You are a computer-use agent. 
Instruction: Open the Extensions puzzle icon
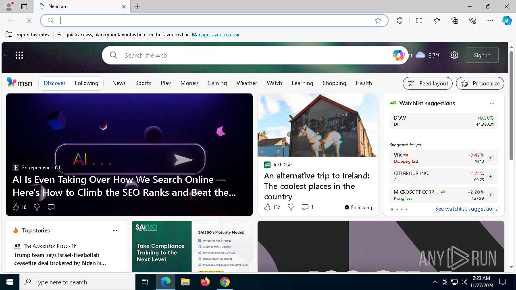tap(399, 21)
